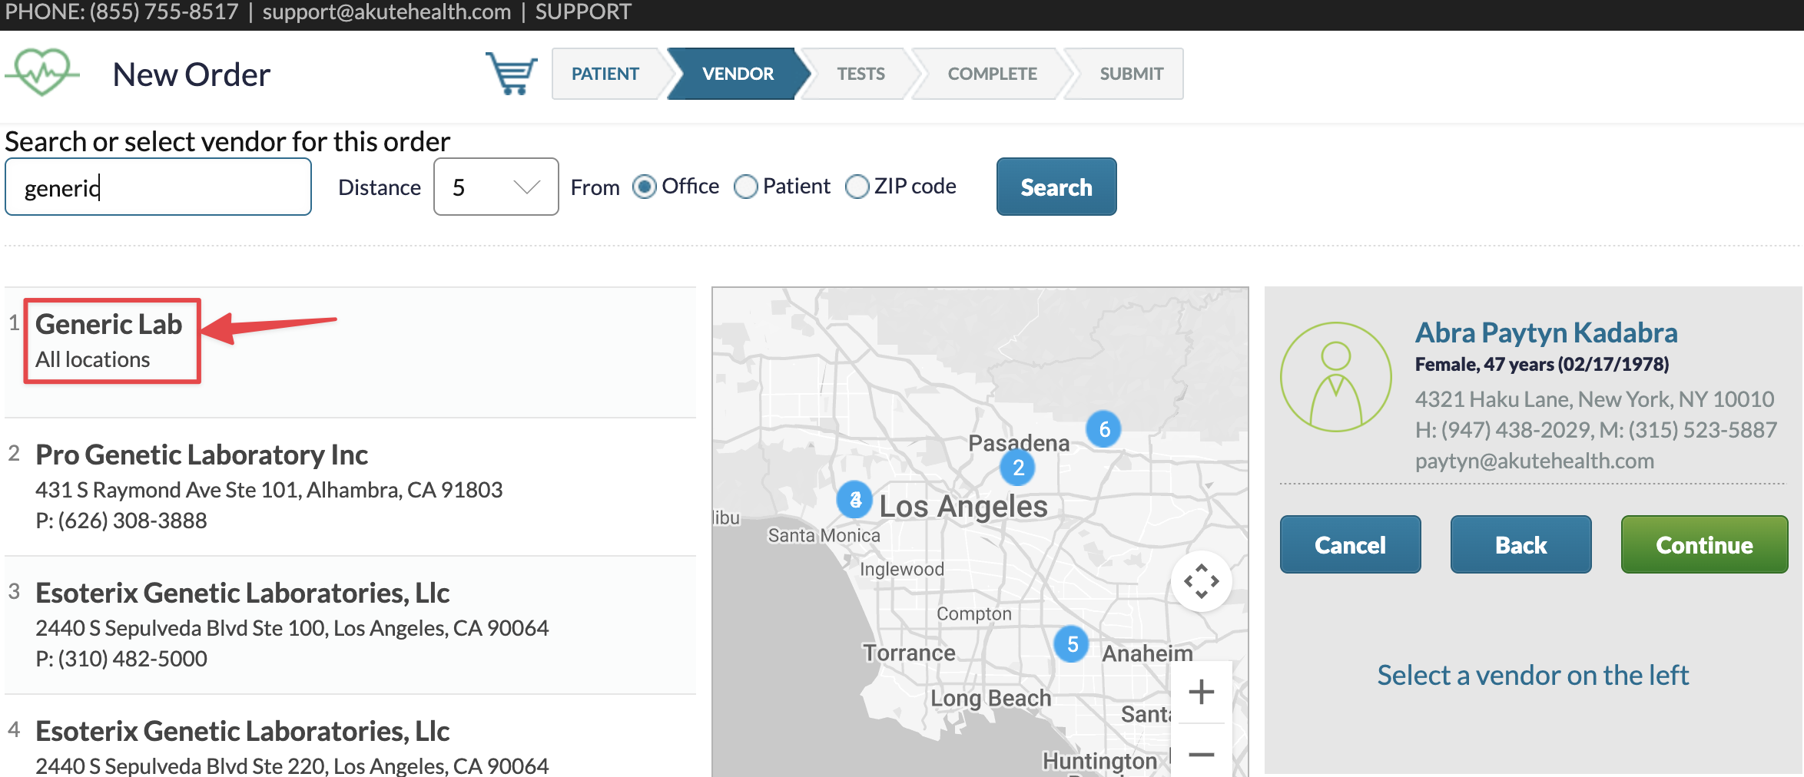Image resolution: width=1804 pixels, height=777 pixels.
Task: Click patient address 4321 Haku Lane
Action: (1595, 399)
